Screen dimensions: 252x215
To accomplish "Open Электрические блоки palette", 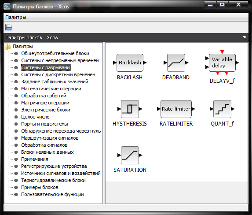I will [x=46, y=110].
